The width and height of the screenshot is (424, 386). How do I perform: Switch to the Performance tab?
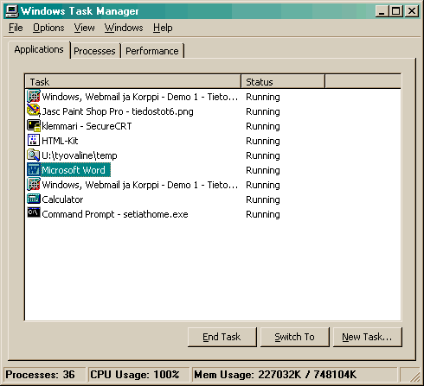click(x=152, y=51)
